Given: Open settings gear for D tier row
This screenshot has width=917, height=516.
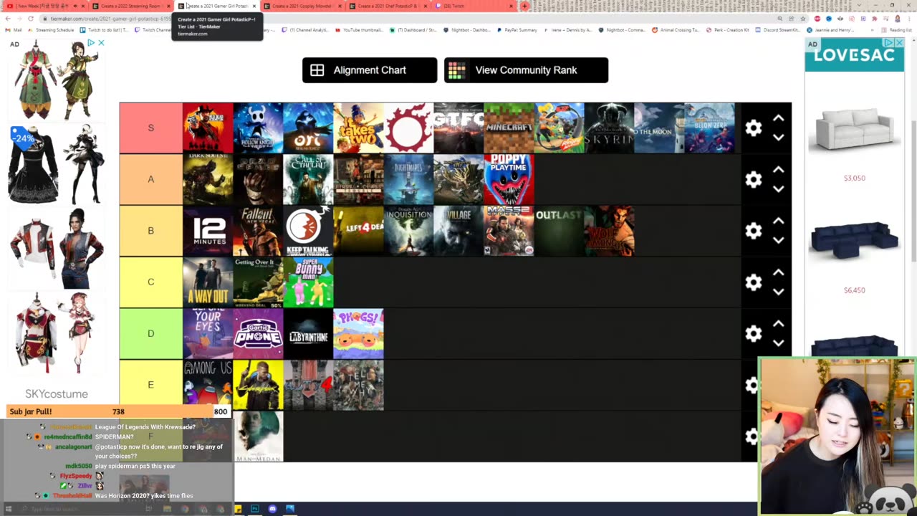Looking at the screenshot, I should tap(753, 334).
